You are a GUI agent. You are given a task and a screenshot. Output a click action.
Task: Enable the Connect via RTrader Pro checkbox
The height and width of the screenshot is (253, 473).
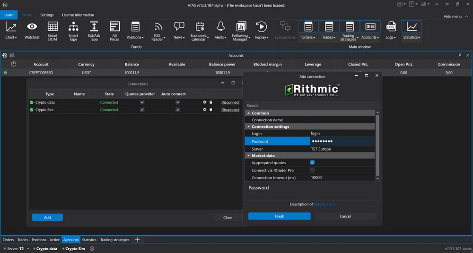click(x=312, y=170)
